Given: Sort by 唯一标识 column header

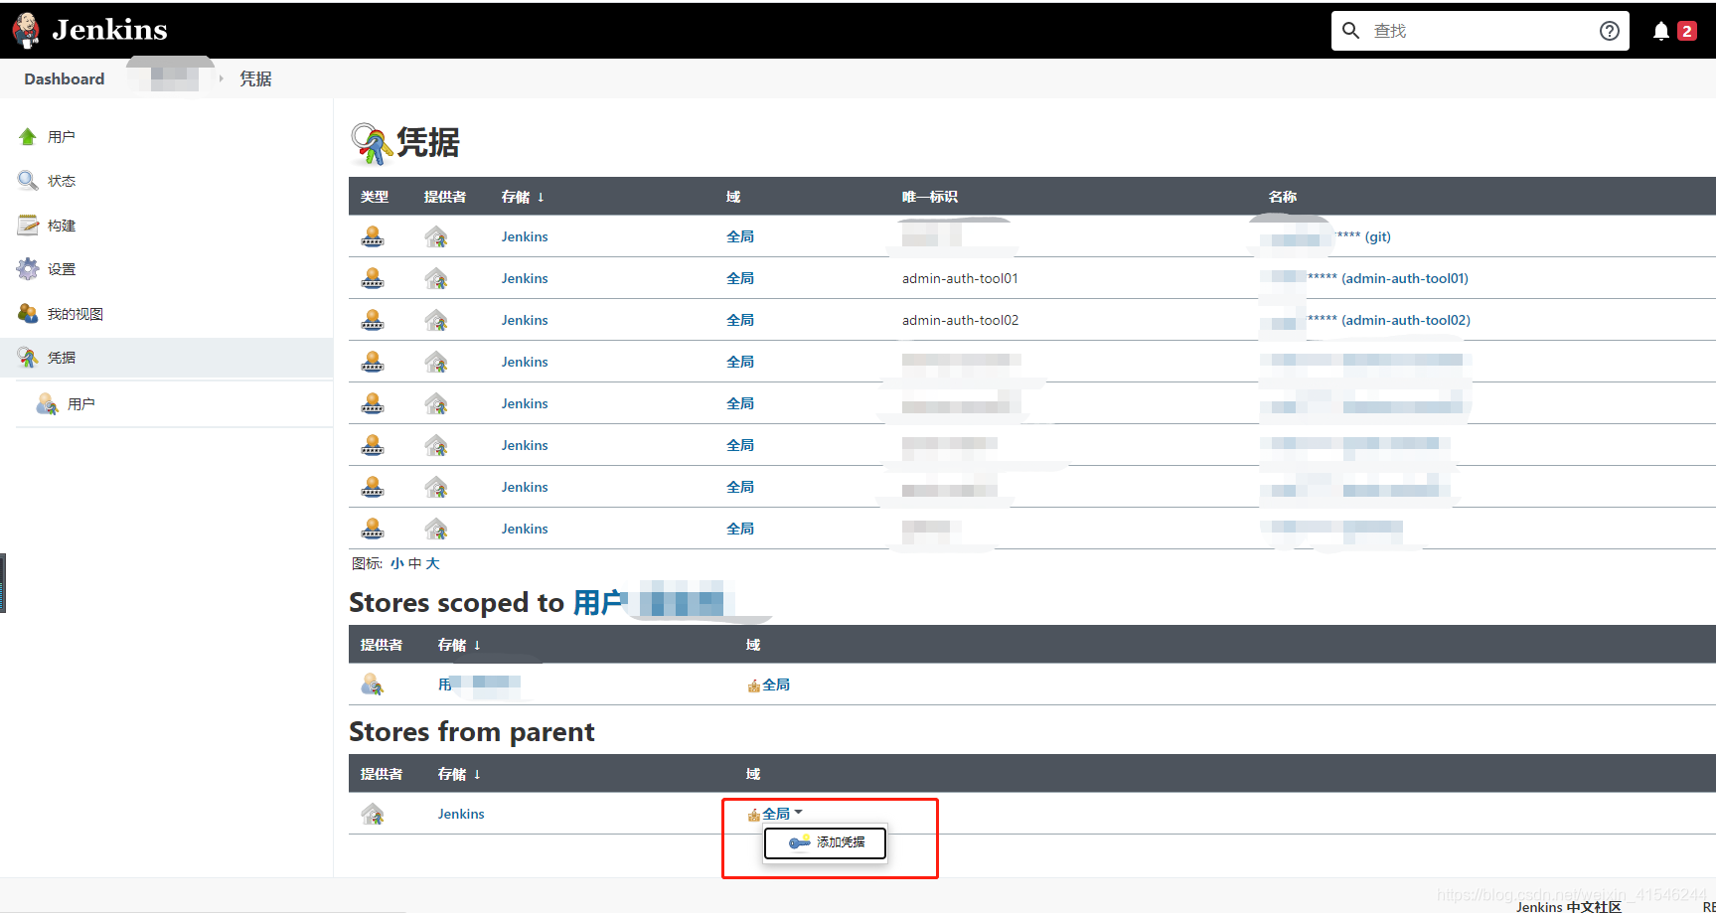Looking at the screenshot, I should click(930, 197).
